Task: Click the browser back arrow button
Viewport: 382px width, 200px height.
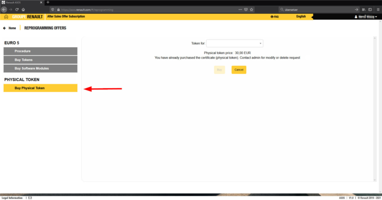Action: (4, 10)
